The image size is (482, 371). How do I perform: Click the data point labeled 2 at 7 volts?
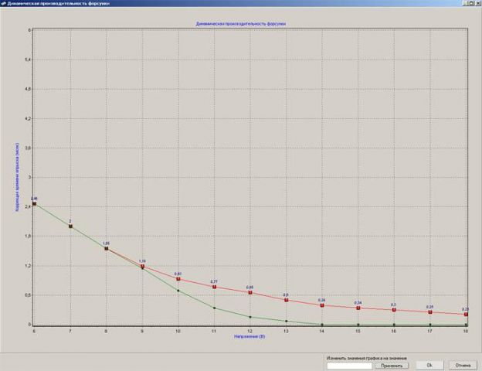coord(70,226)
